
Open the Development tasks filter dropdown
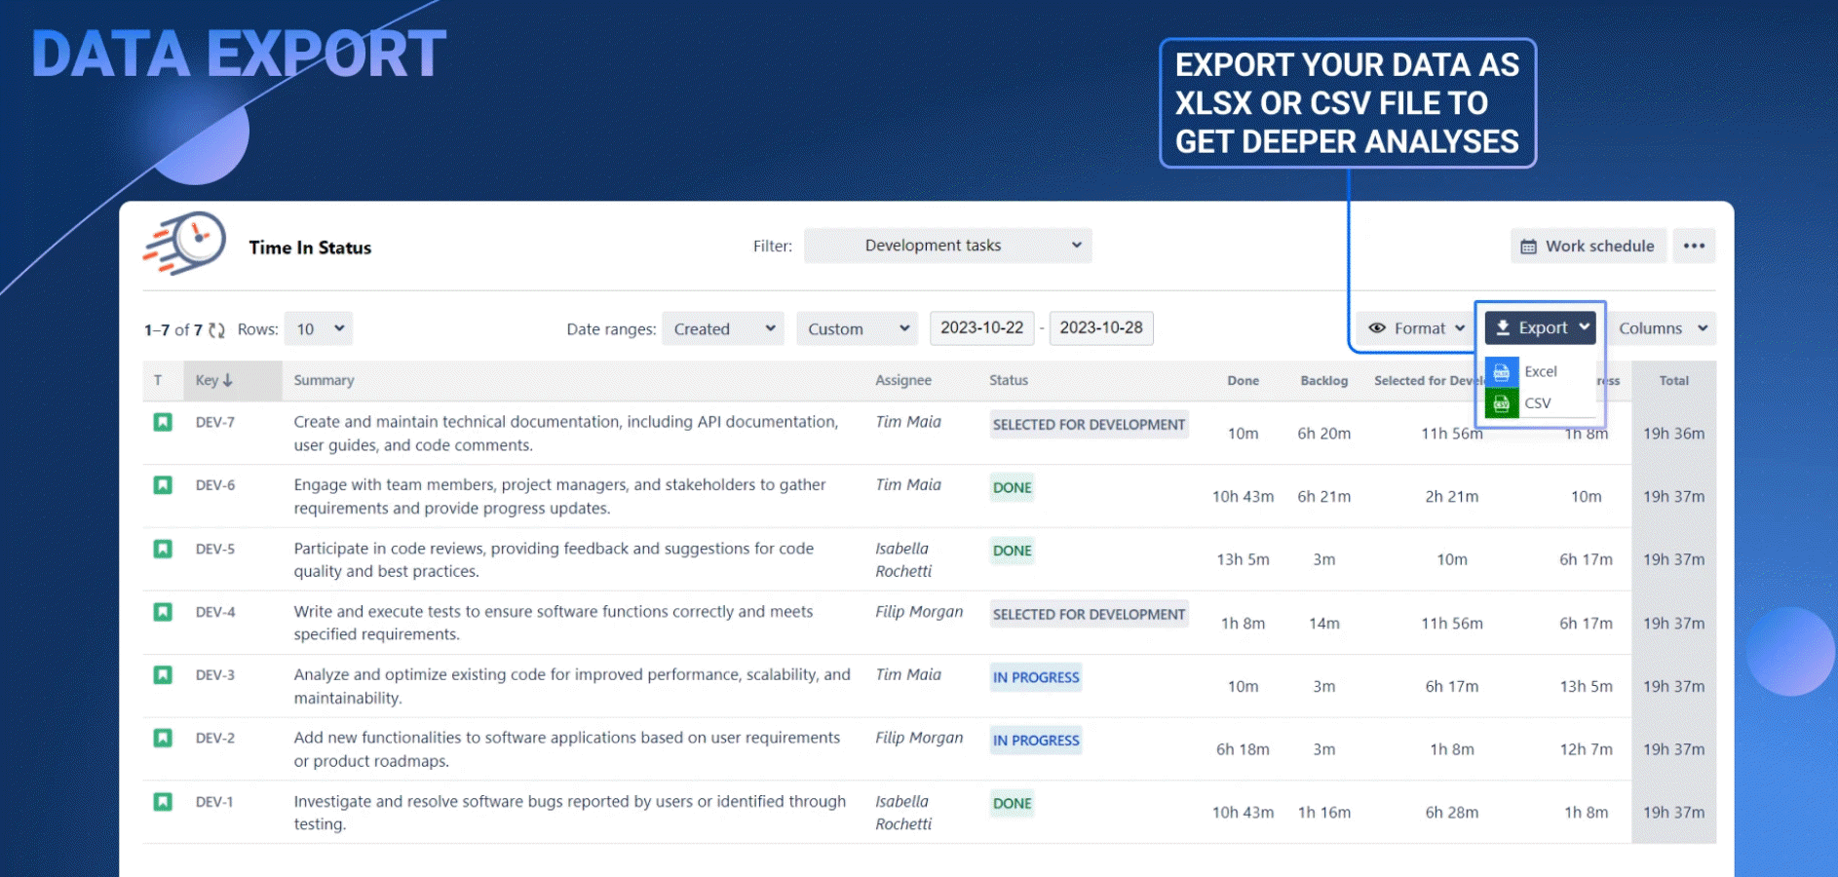946,246
